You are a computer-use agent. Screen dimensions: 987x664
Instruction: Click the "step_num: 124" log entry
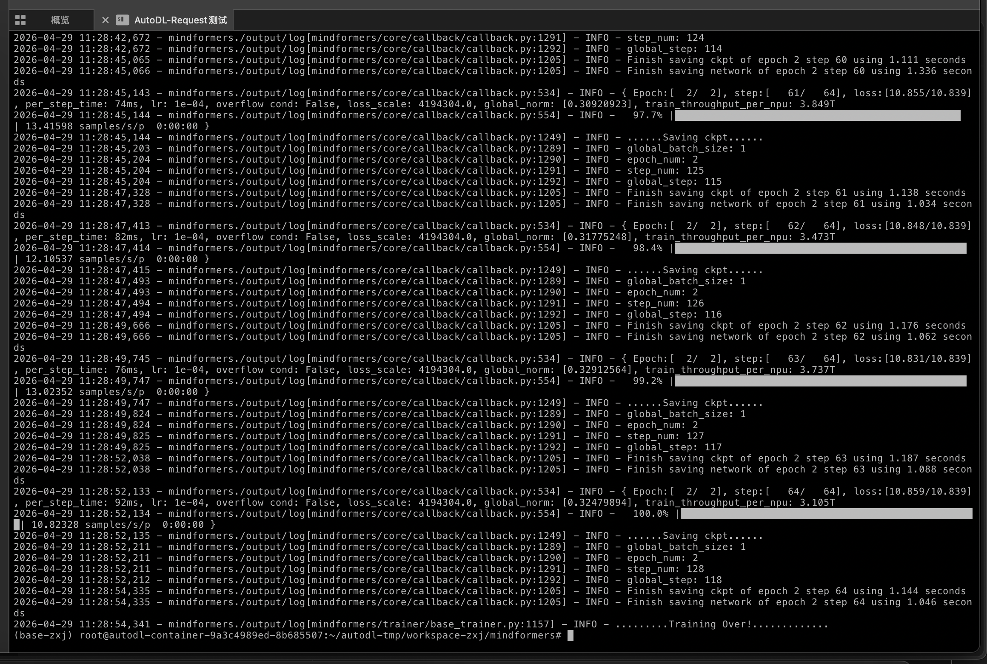(x=665, y=38)
